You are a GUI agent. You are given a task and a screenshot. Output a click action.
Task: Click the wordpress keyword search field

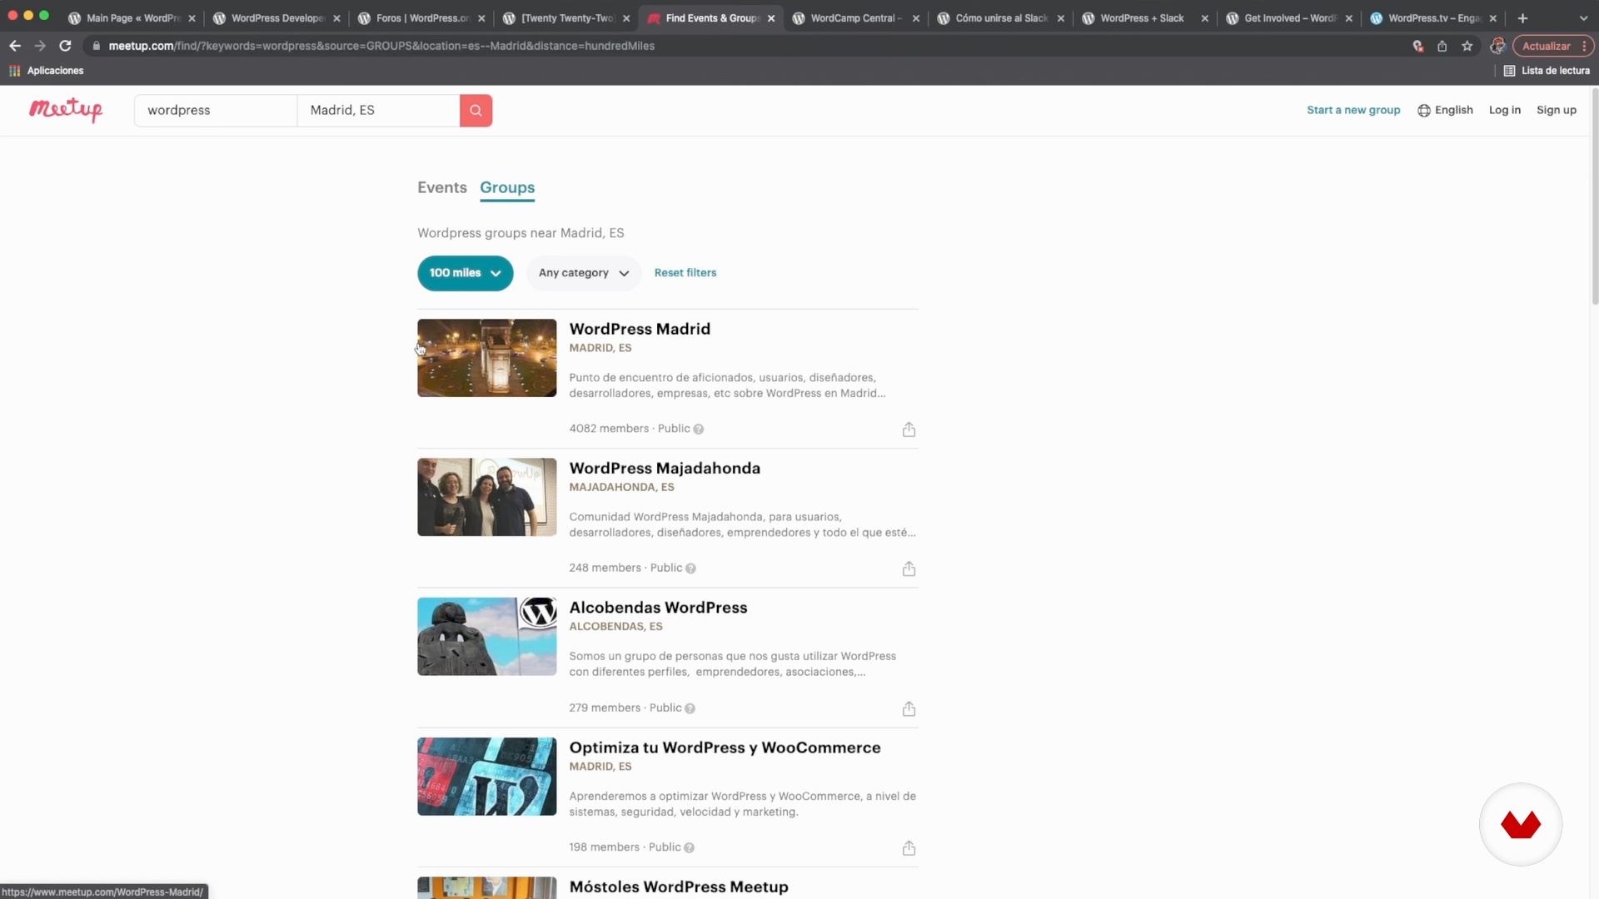[215, 110]
